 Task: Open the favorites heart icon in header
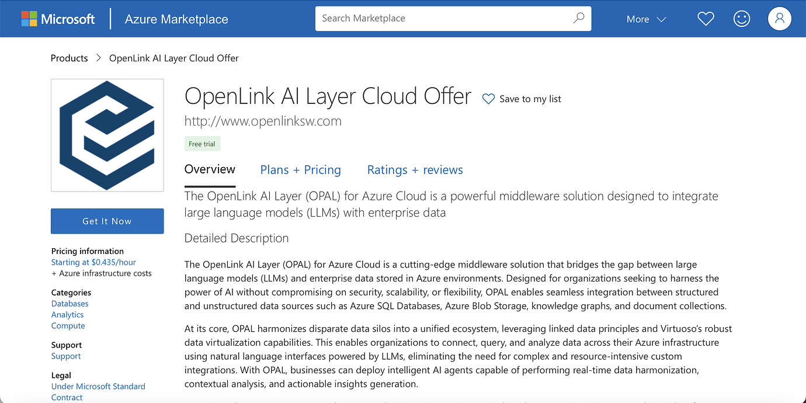(706, 19)
